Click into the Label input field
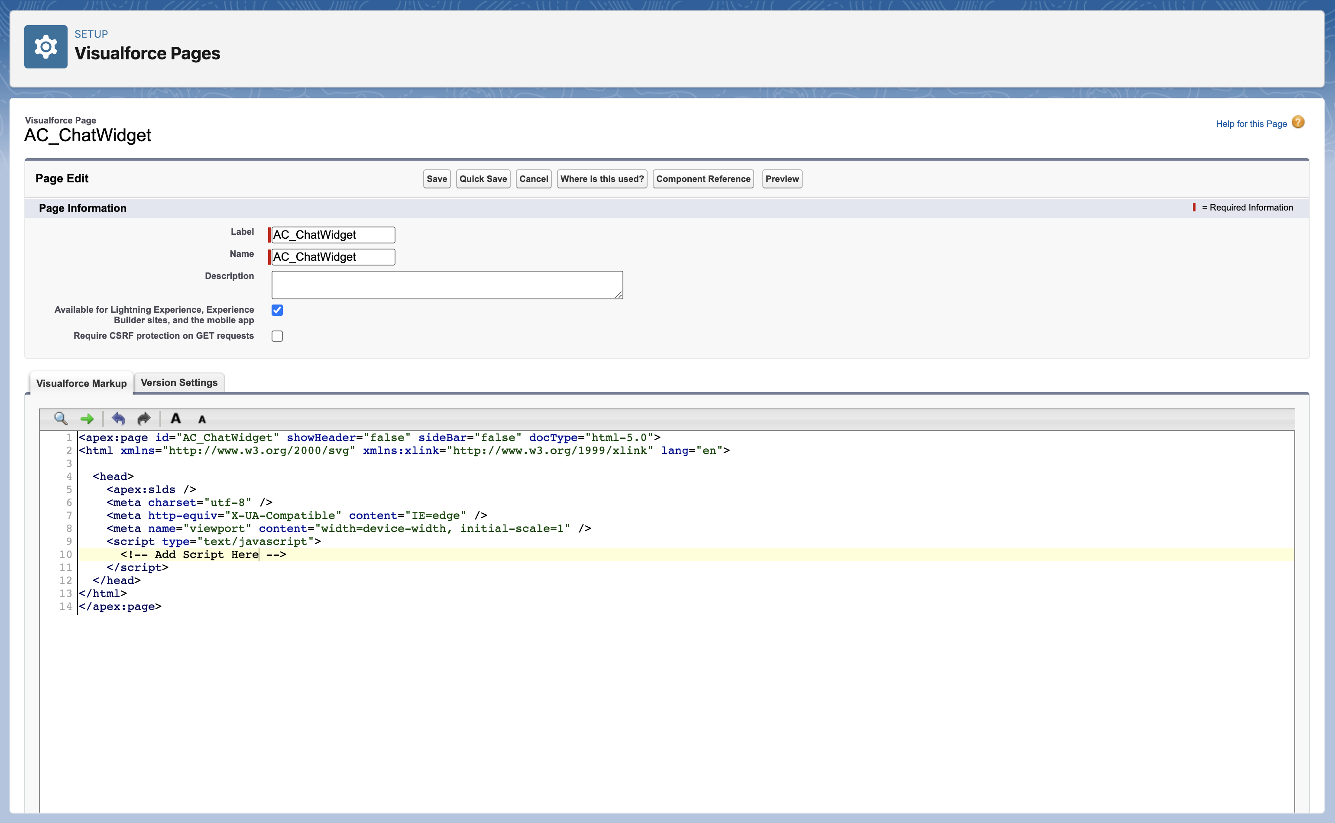Screen dimensions: 1335x823 coord(333,235)
